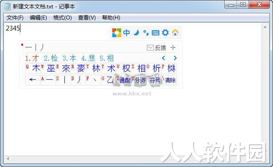Click the colorful IME logo icon

coord(116,33)
